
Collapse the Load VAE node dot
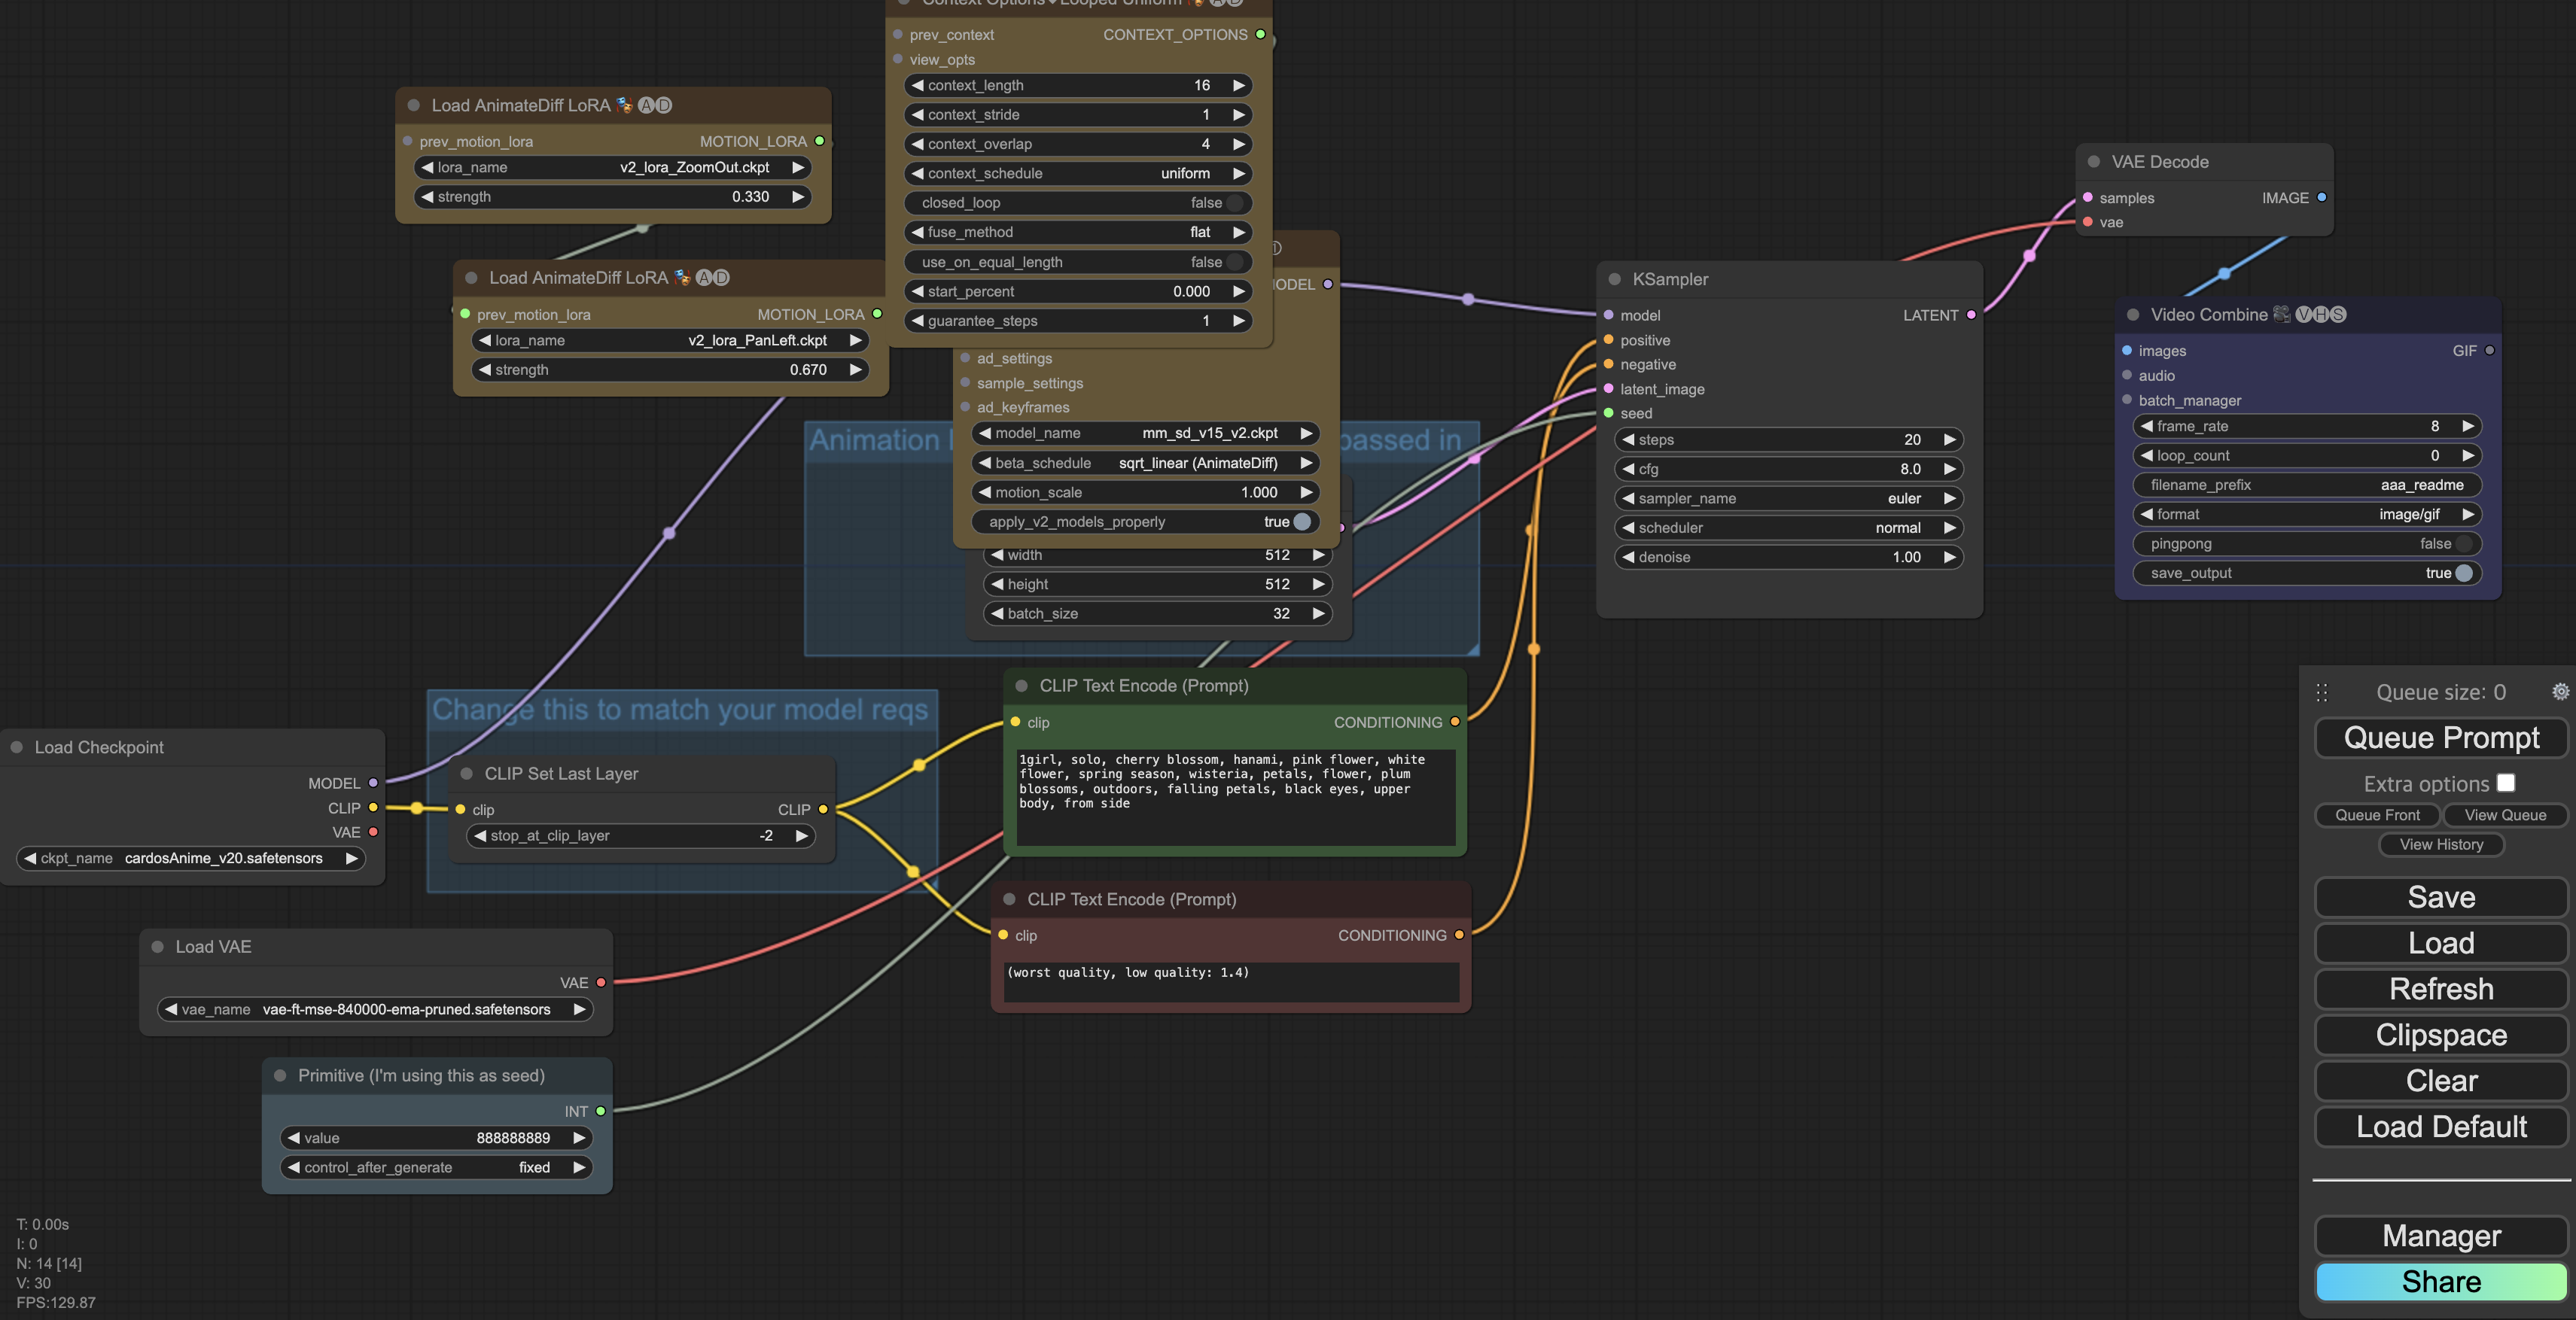(x=157, y=947)
